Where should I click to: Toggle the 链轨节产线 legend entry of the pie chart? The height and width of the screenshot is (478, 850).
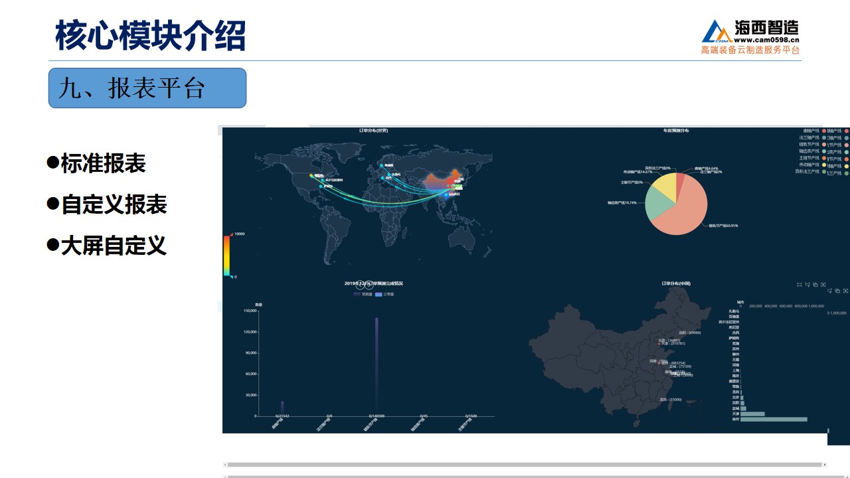pos(813,144)
